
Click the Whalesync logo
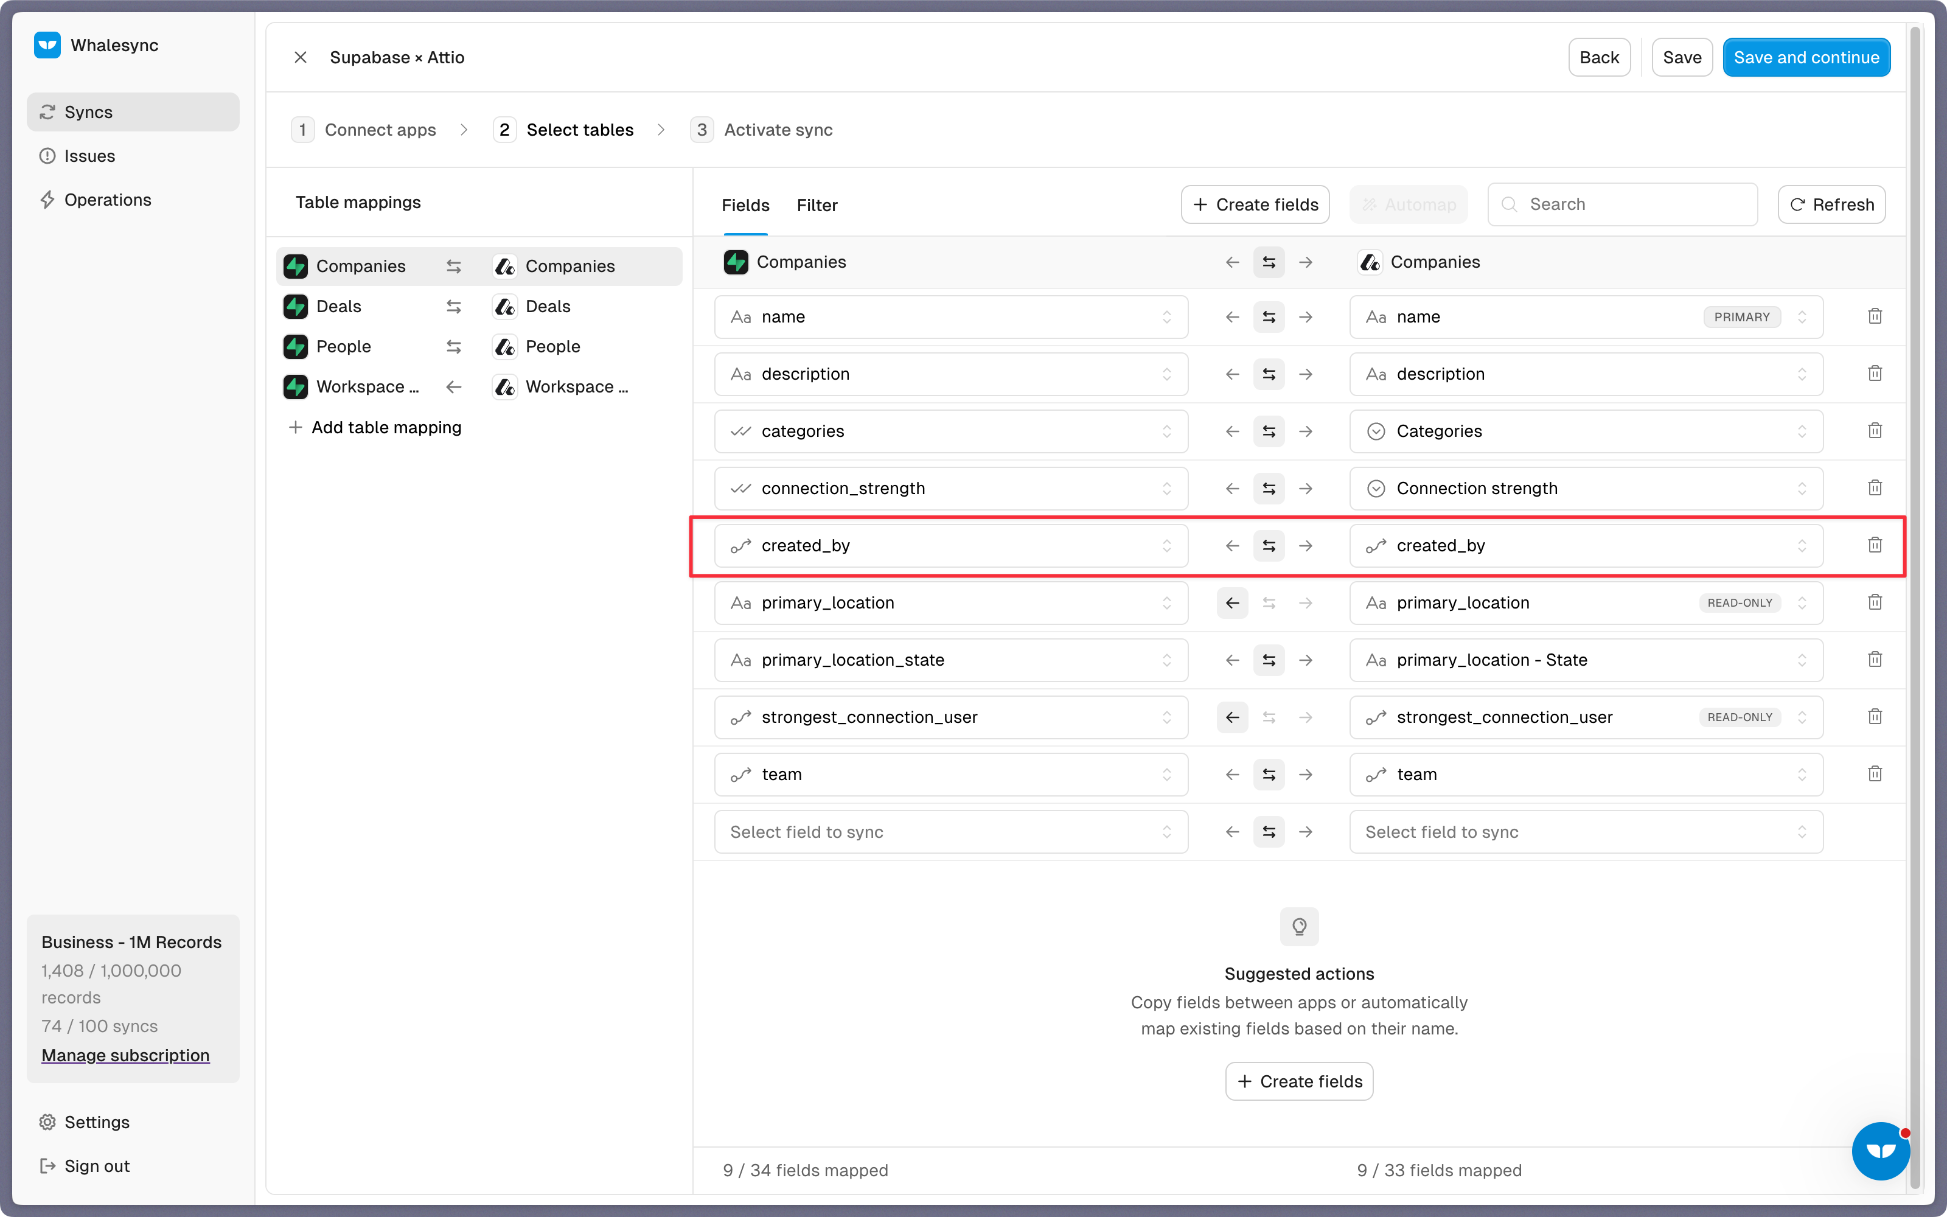click(x=47, y=45)
